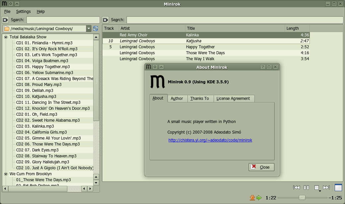Viewport: 345px width, 204px height.
Task: Open the File menu
Action: click(7, 11)
